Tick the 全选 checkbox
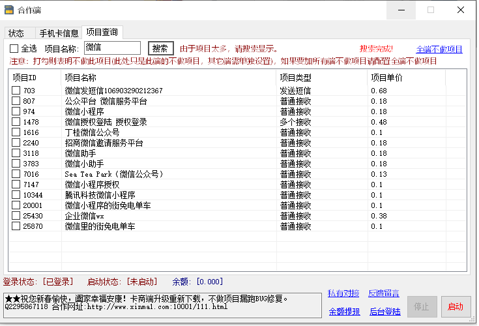The height and width of the screenshot is (326, 479). point(14,49)
